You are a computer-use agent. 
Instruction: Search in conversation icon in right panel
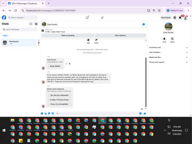point(172,39)
